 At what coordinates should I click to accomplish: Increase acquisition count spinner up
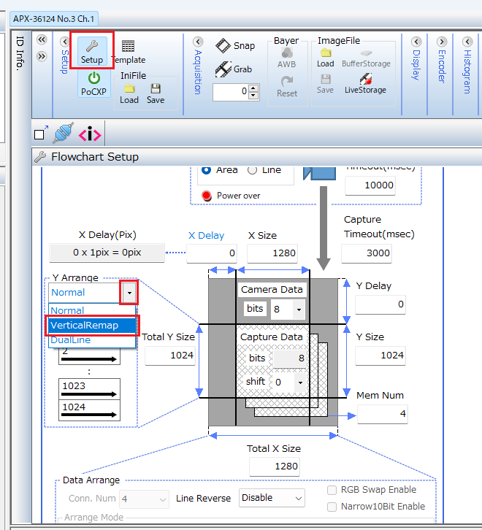[x=253, y=88]
